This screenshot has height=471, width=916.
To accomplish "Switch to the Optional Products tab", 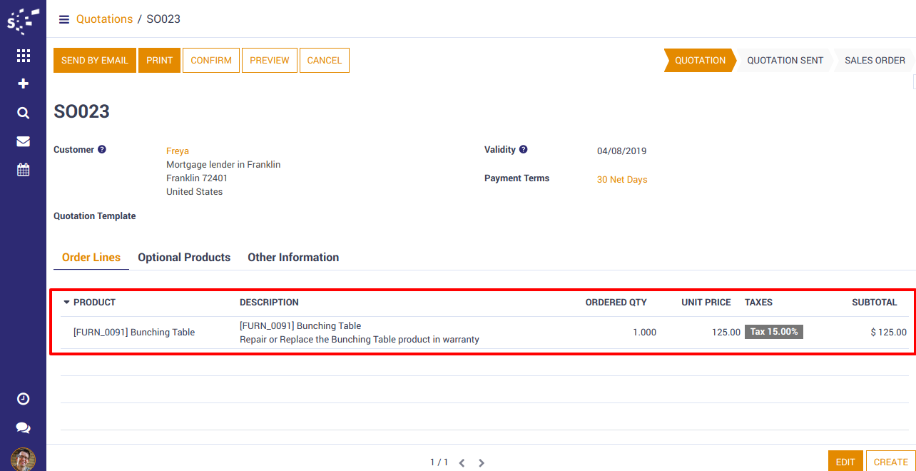I will [184, 258].
